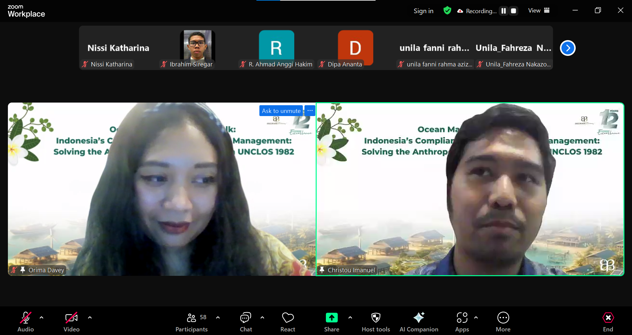Open Host tools shield
The height and width of the screenshot is (335, 632).
(x=376, y=322)
